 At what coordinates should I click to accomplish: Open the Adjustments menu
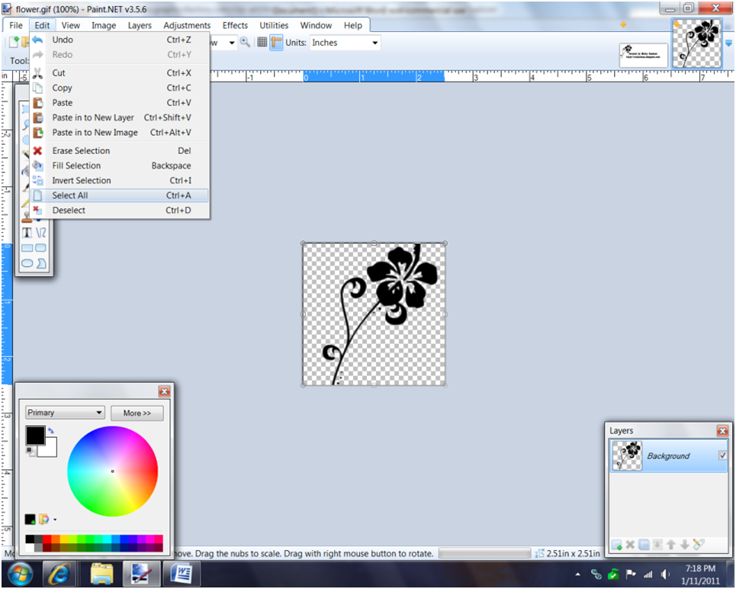187,25
